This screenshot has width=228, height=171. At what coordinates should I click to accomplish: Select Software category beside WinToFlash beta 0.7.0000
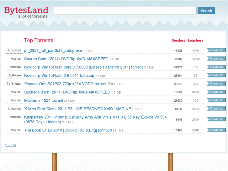coord(15,67)
